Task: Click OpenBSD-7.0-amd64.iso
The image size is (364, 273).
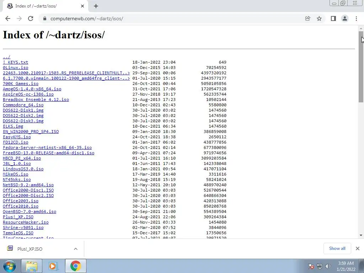Action: click(x=30, y=212)
